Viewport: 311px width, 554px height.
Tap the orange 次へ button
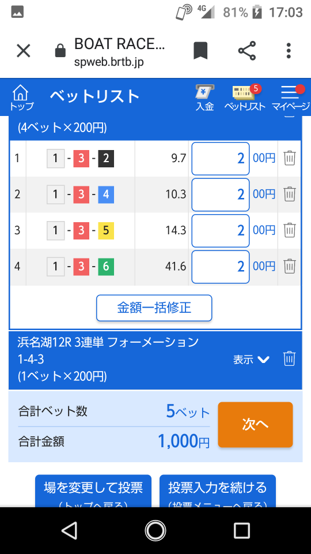pos(255,425)
